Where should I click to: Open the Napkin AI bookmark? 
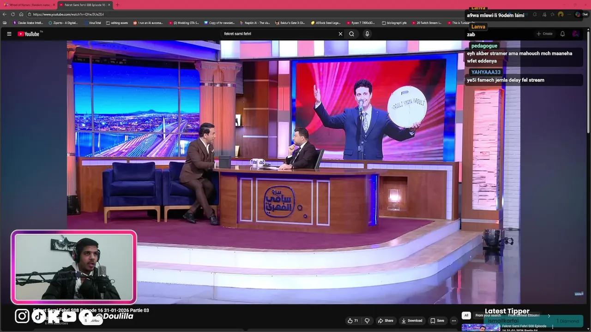255,23
